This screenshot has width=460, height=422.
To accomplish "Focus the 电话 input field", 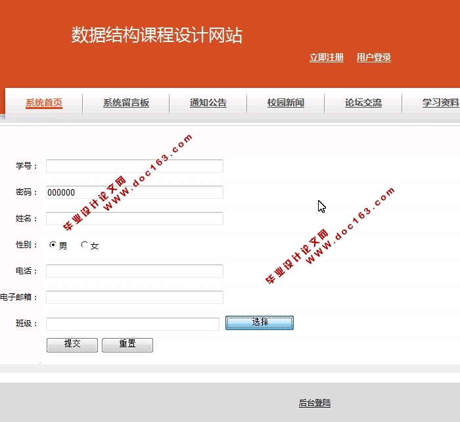I will pyautogui.click(x=135, y=271).
